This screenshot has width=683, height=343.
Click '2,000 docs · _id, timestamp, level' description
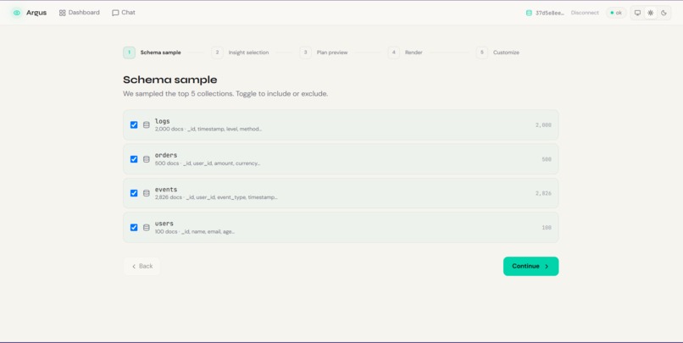tap(208, 130)
